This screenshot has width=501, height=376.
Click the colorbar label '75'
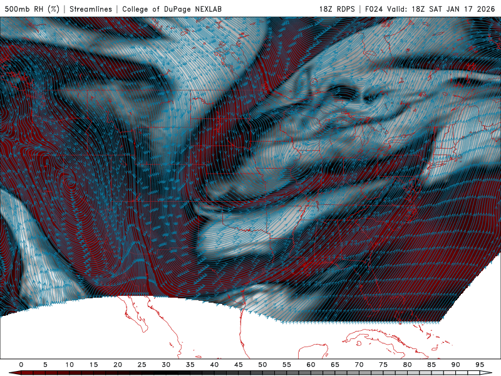pos(383,365)
